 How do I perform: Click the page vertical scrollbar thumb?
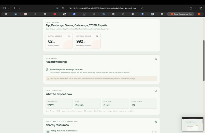tap(204, 61)
